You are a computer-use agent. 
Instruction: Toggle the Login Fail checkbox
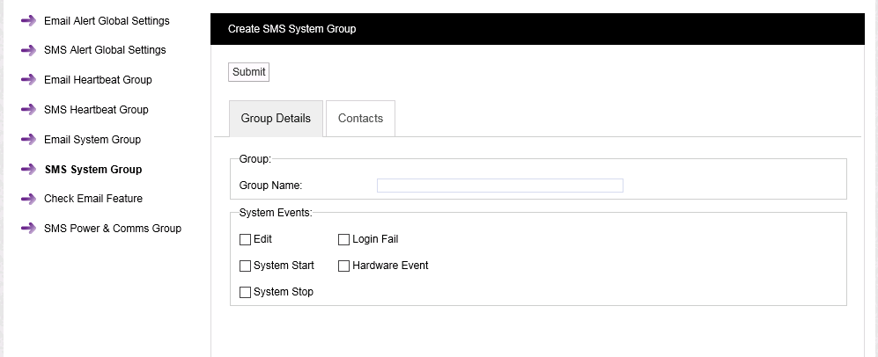(344, 239)
